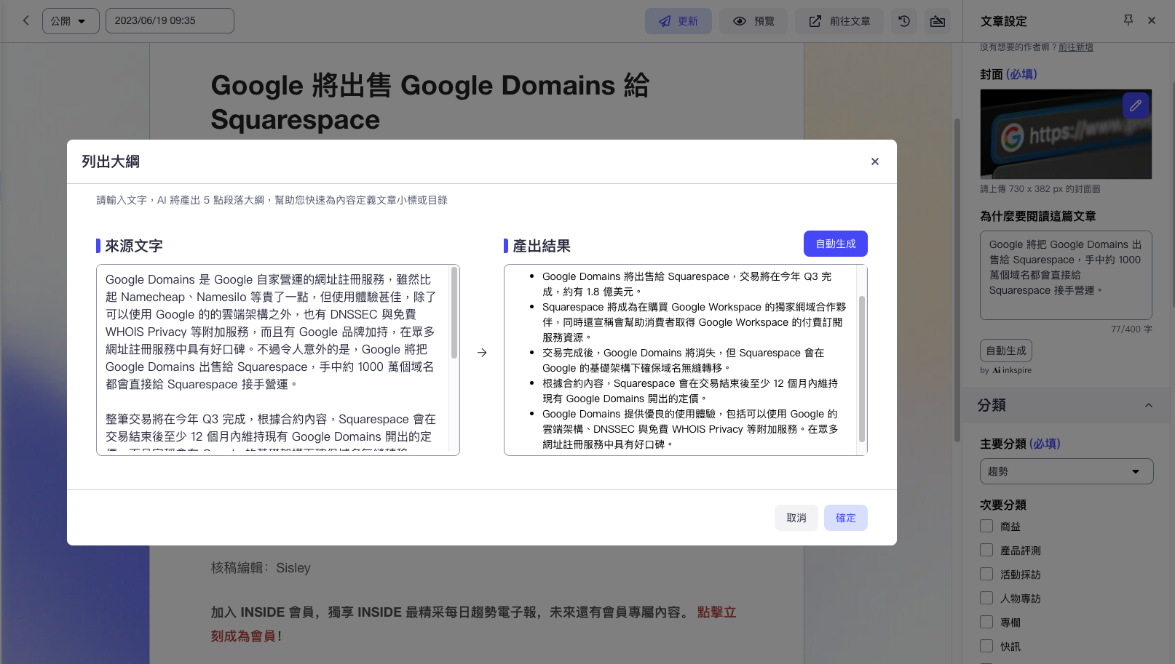Screen dimensions: 1175x664
Task: Check the 專欄 category checkbox
Action: [986, 622]
